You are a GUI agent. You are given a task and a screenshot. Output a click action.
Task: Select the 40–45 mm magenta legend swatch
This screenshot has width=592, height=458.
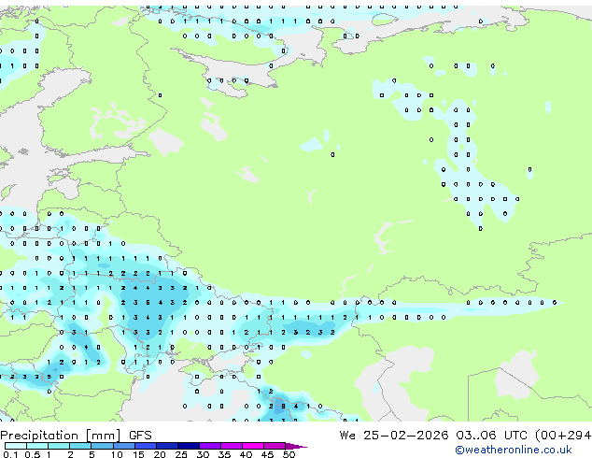point(253,446)
